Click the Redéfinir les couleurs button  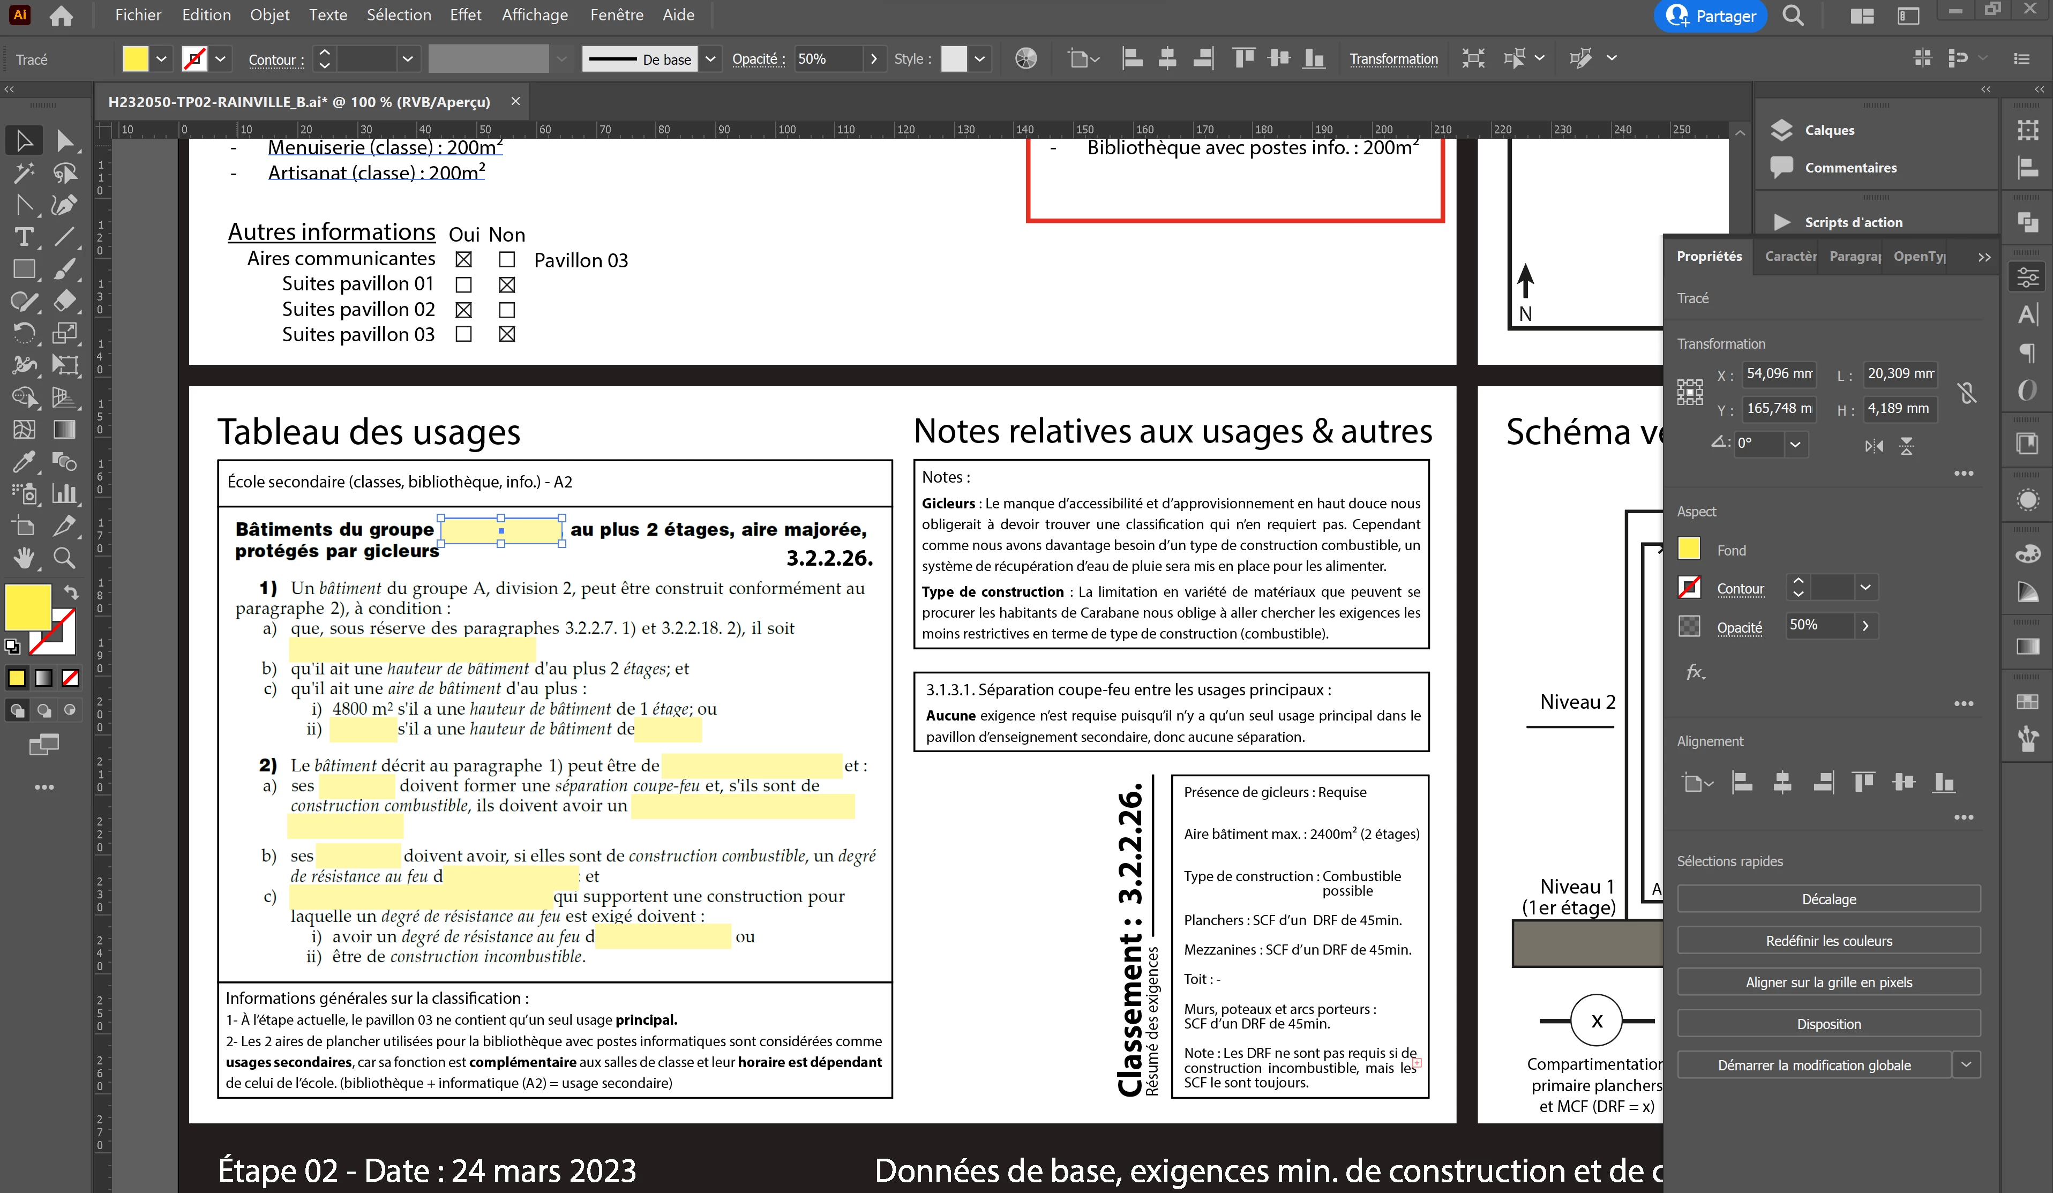(x=1828, y=941)
